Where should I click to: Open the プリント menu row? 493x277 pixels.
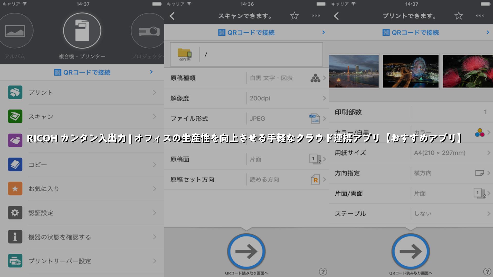(82, 93)
